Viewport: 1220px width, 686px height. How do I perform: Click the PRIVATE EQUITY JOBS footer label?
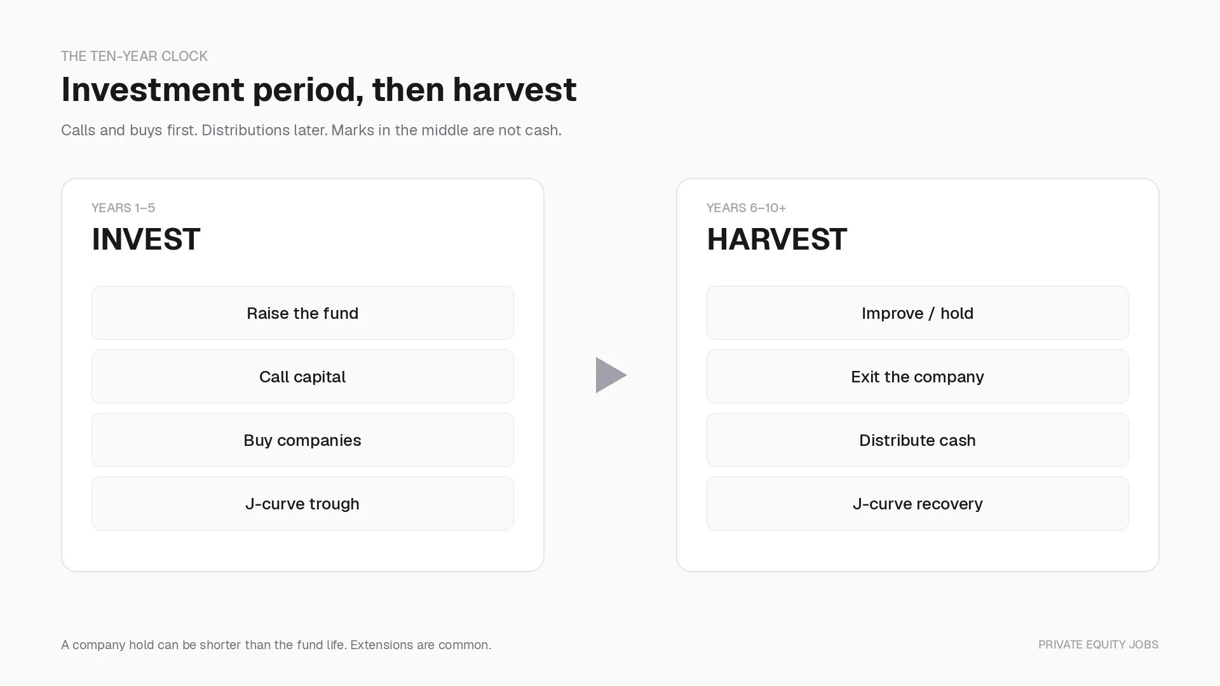pos(1098,645)
